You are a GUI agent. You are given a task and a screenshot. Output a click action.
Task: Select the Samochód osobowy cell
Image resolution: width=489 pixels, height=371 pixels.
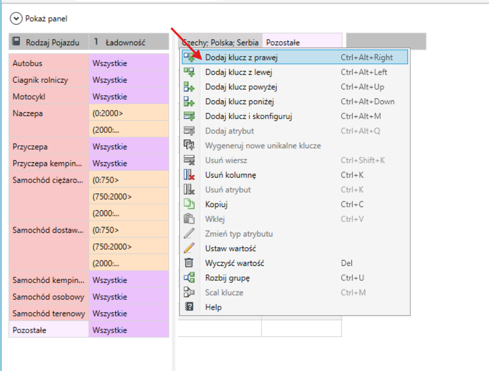(49, 296)
